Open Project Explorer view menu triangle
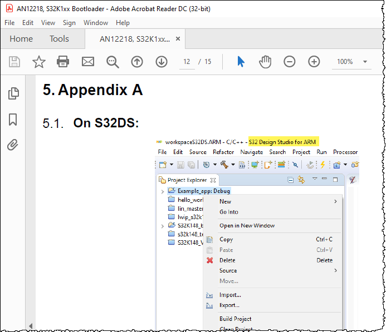The width and height of the screenshot is (386, 332). click(x=315, y=179)
